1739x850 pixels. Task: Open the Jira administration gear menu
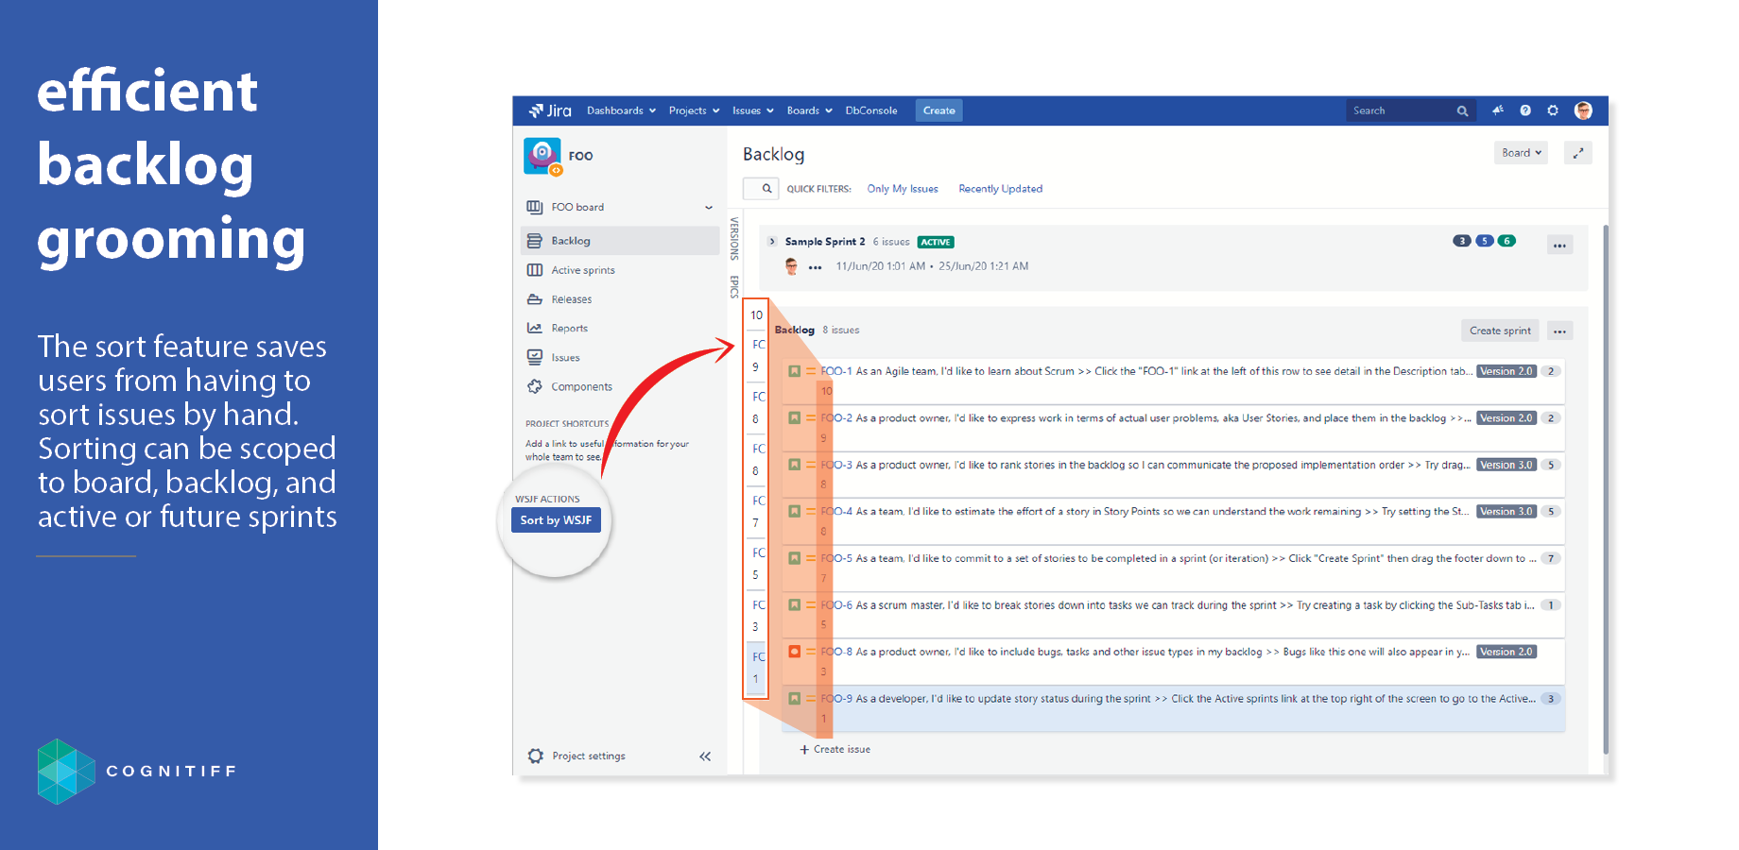point(1553,110)
